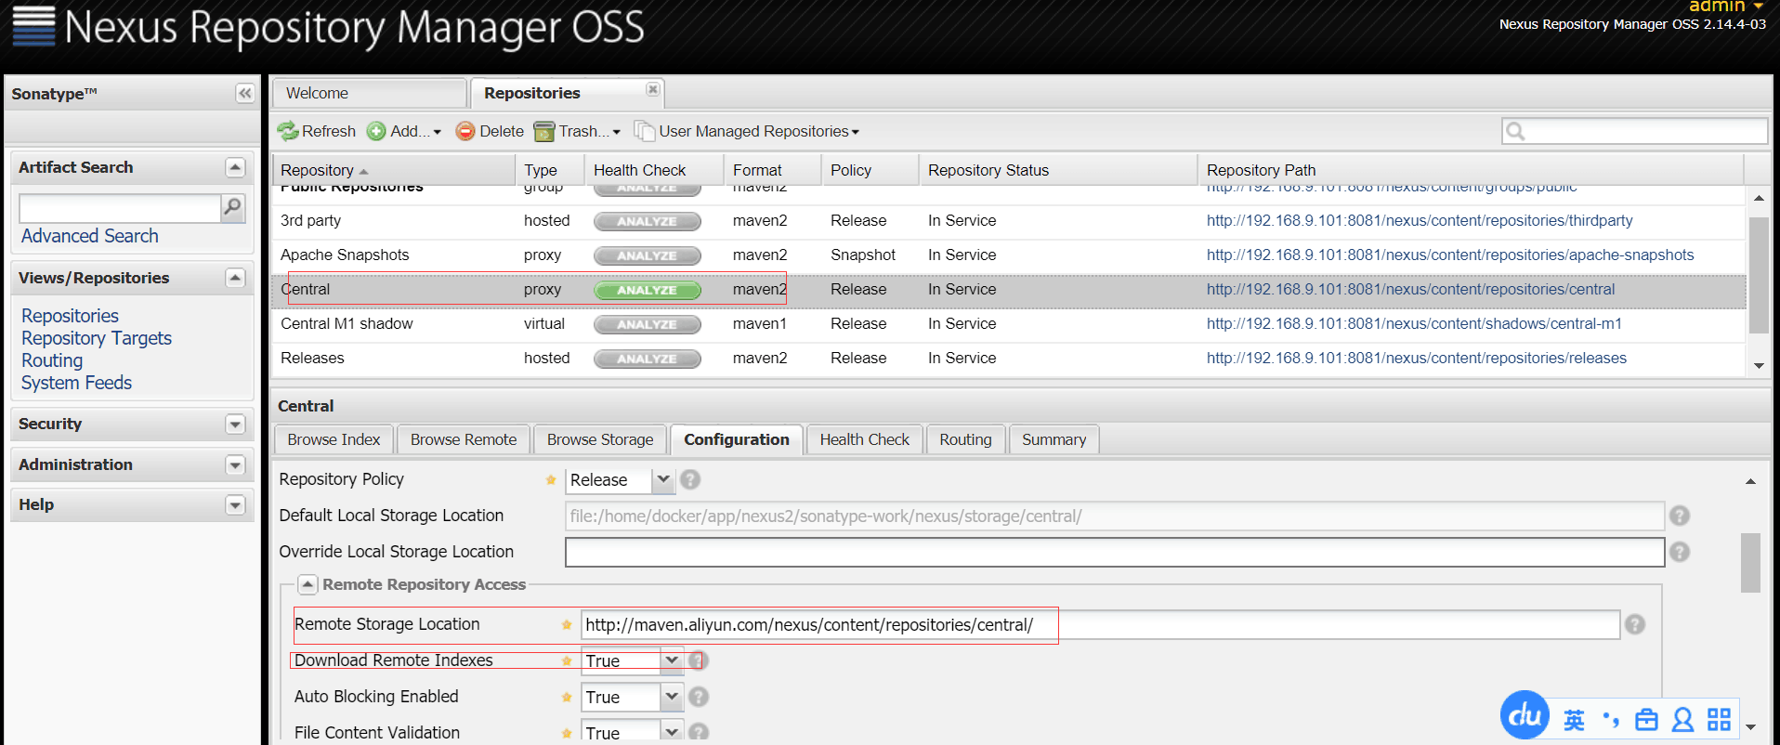Viewport: 1780px width, 745px height.
Task: Click the Delete repository icon
Action: (x=465, y=132)
